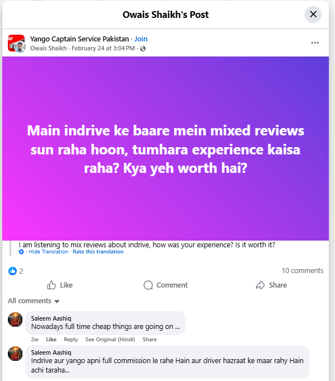Open Saleem Aashiq's profile picture in second comment
The width and height of the screenshot is (335, 381).
point(15,354)
